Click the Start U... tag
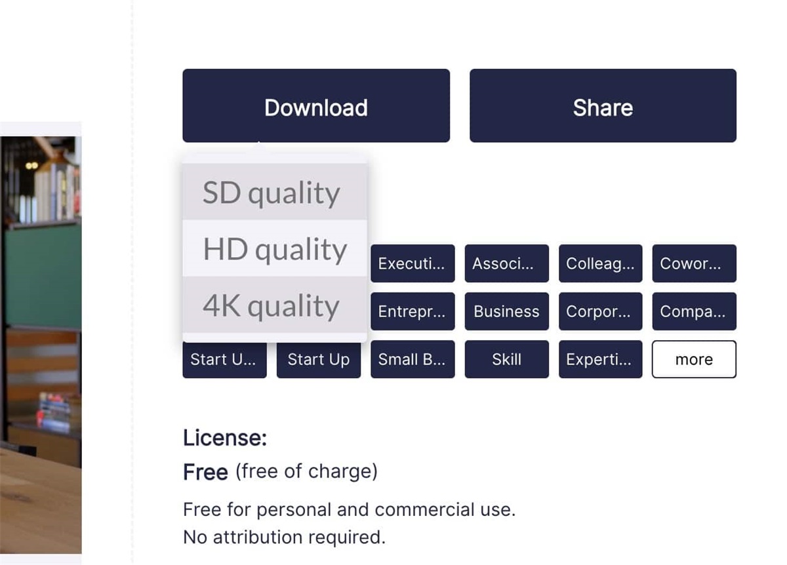Viewport: 787px width, 565px height. 225,360
